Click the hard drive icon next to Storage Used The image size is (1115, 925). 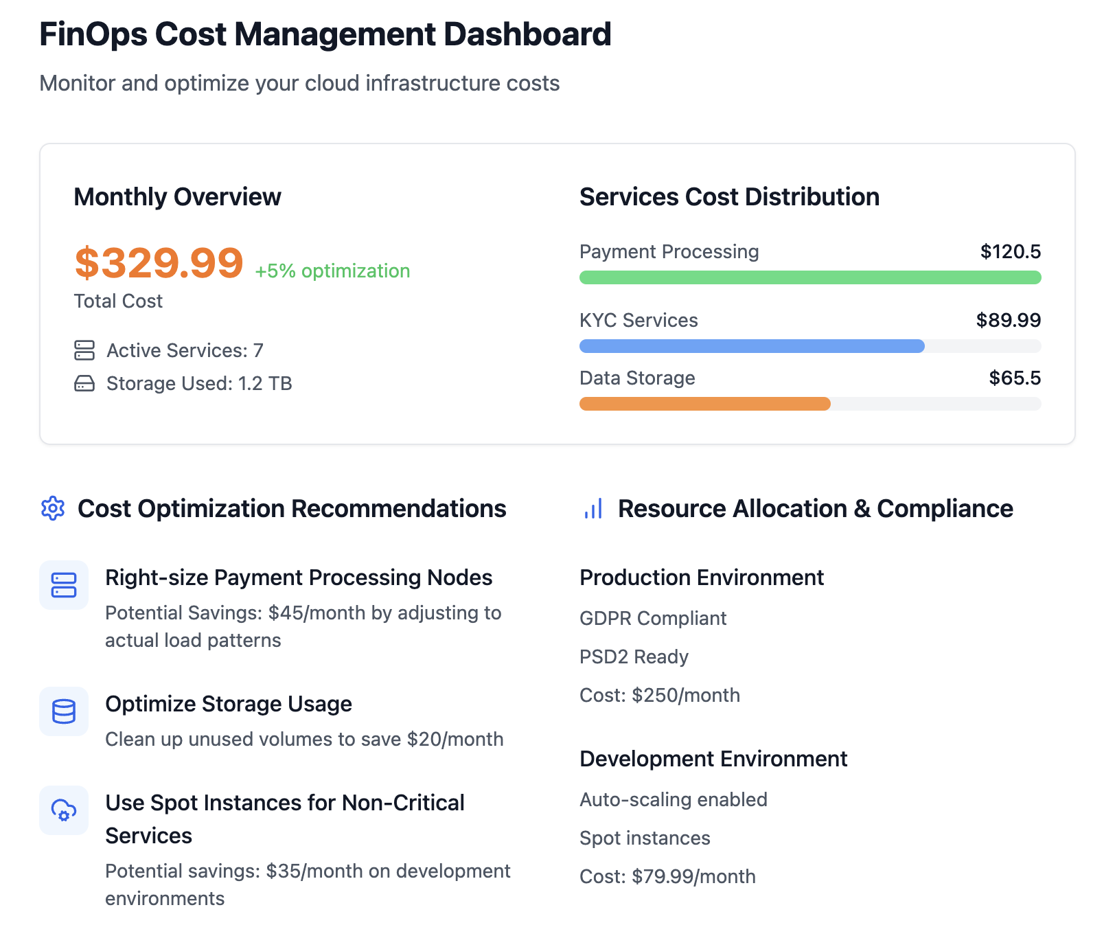pyautogui.click(x=84, y=383)
